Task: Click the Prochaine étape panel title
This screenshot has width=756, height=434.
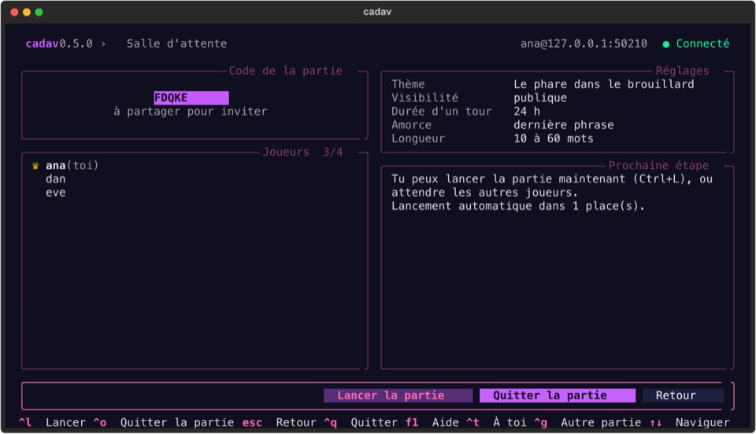Action: click(658, 166)
